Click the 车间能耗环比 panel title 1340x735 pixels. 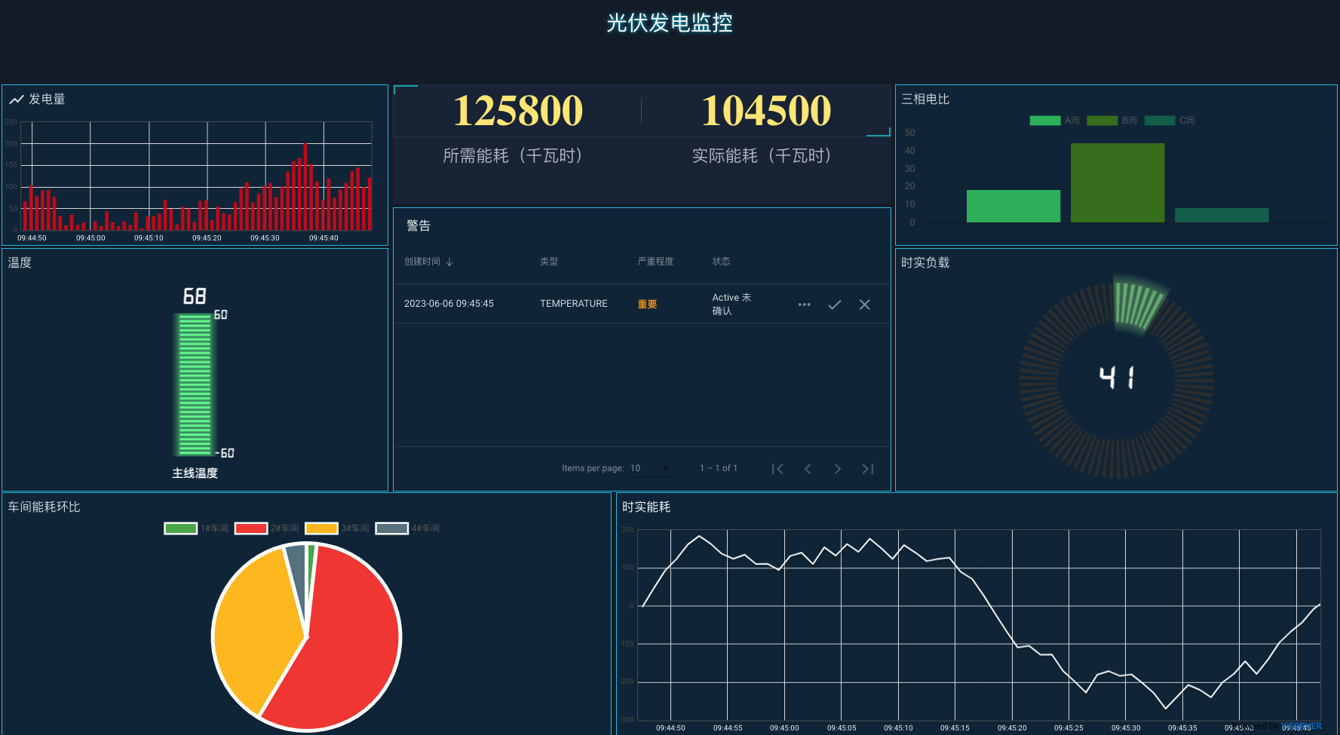click(x=44, y=507)
